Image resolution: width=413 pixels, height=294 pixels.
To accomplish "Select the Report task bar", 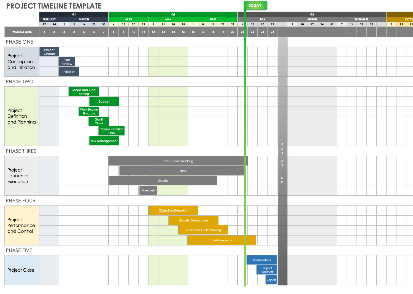I will (x=271, y=280).
